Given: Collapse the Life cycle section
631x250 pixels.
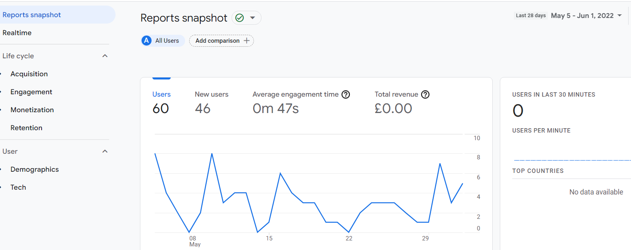Looking at the screenshot, I should [105, 56].
